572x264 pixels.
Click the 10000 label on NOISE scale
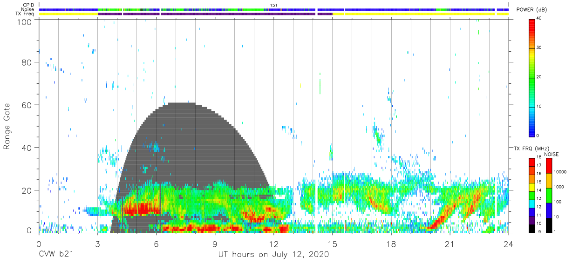[x=560, y=172]
